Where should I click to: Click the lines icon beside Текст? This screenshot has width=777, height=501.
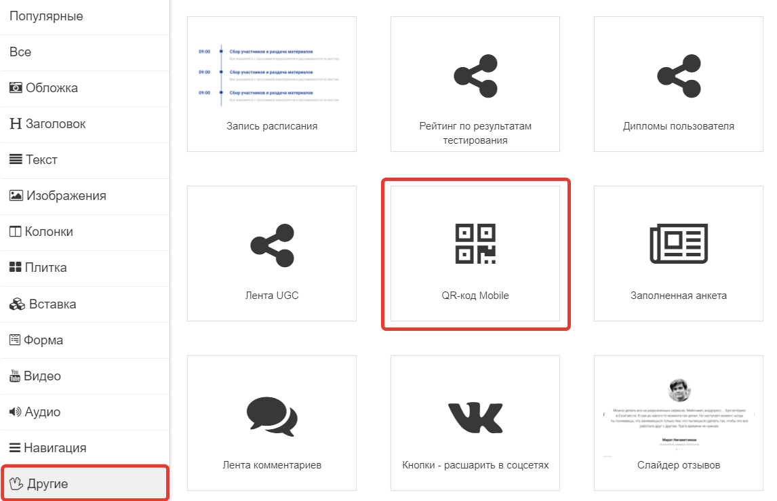(16, 159)
